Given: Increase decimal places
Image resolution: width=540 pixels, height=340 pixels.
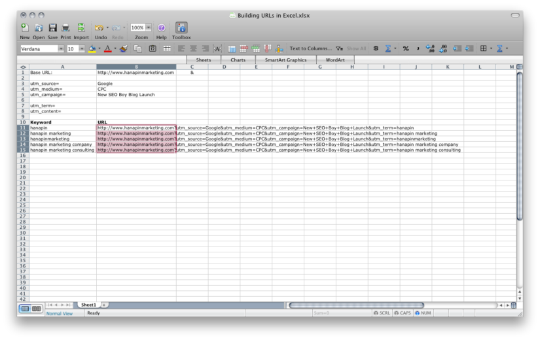Looking at the screenshot, I should 430,49.
